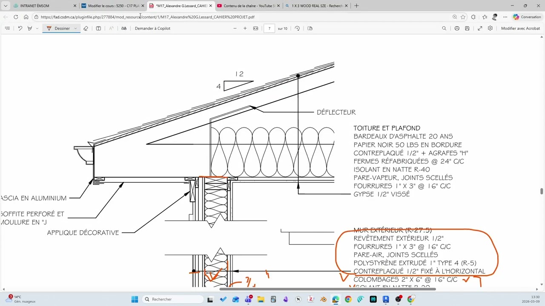Open File Explorer from the taskbar
The height and width of the screenshot is (306, 545).
coord(261,299)
